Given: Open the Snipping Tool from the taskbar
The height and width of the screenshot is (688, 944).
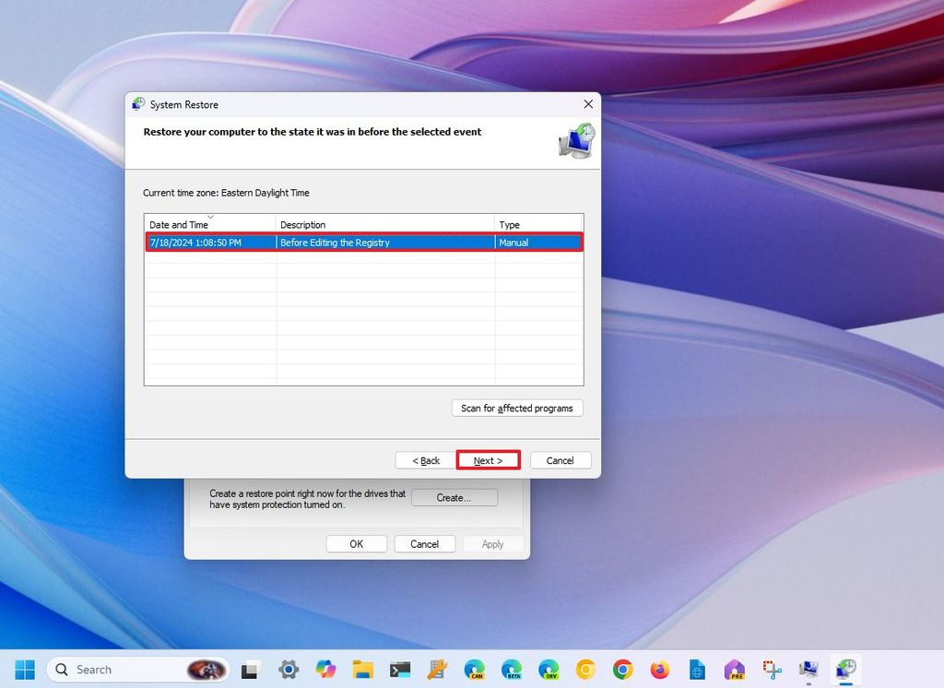Looking at the screenshot, I should pos(772,669).
